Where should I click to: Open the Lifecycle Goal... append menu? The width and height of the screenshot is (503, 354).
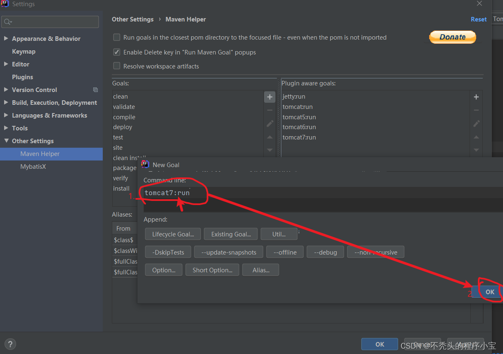(x=173, y=234)
